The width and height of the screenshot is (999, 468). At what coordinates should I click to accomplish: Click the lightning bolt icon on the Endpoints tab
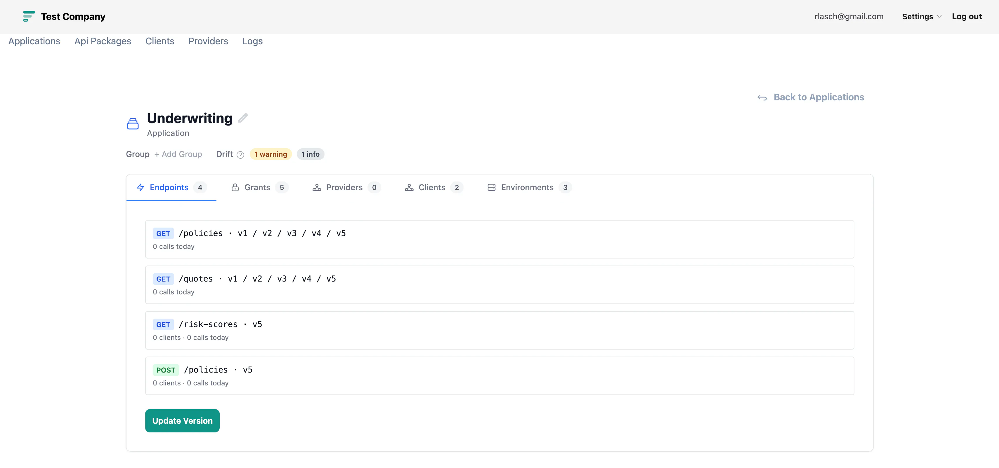(141, 188)
